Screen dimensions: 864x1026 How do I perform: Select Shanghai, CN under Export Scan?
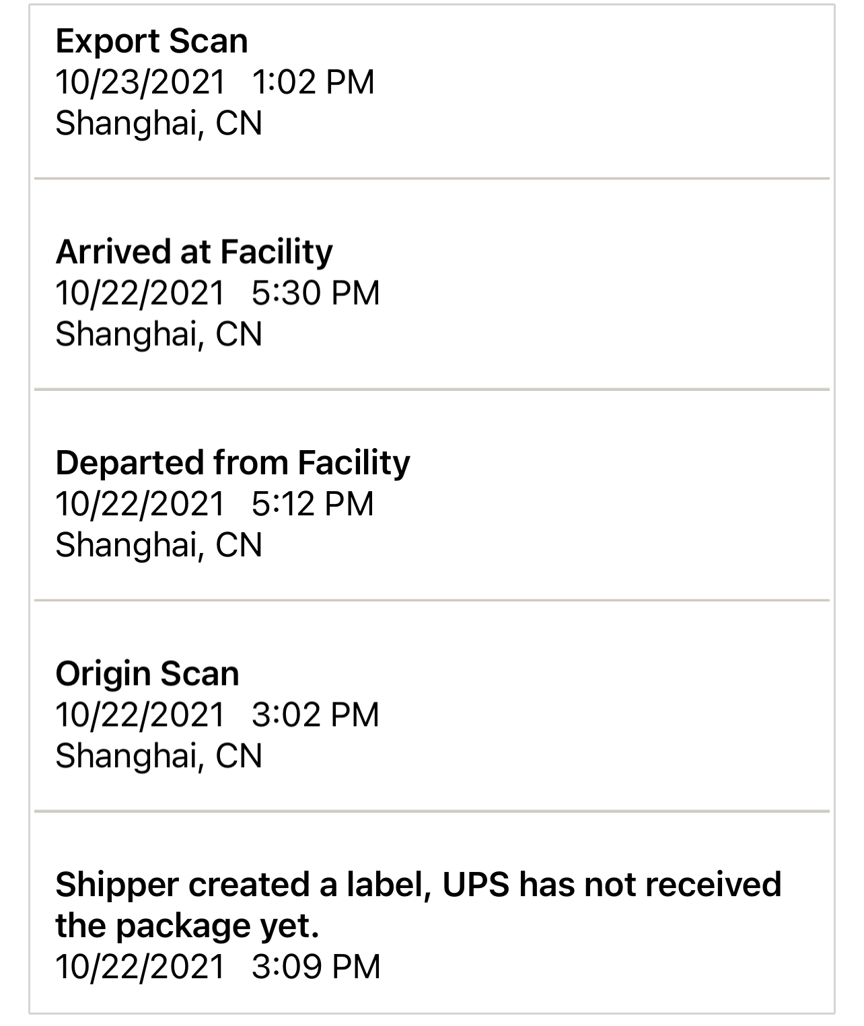point(159,124)
